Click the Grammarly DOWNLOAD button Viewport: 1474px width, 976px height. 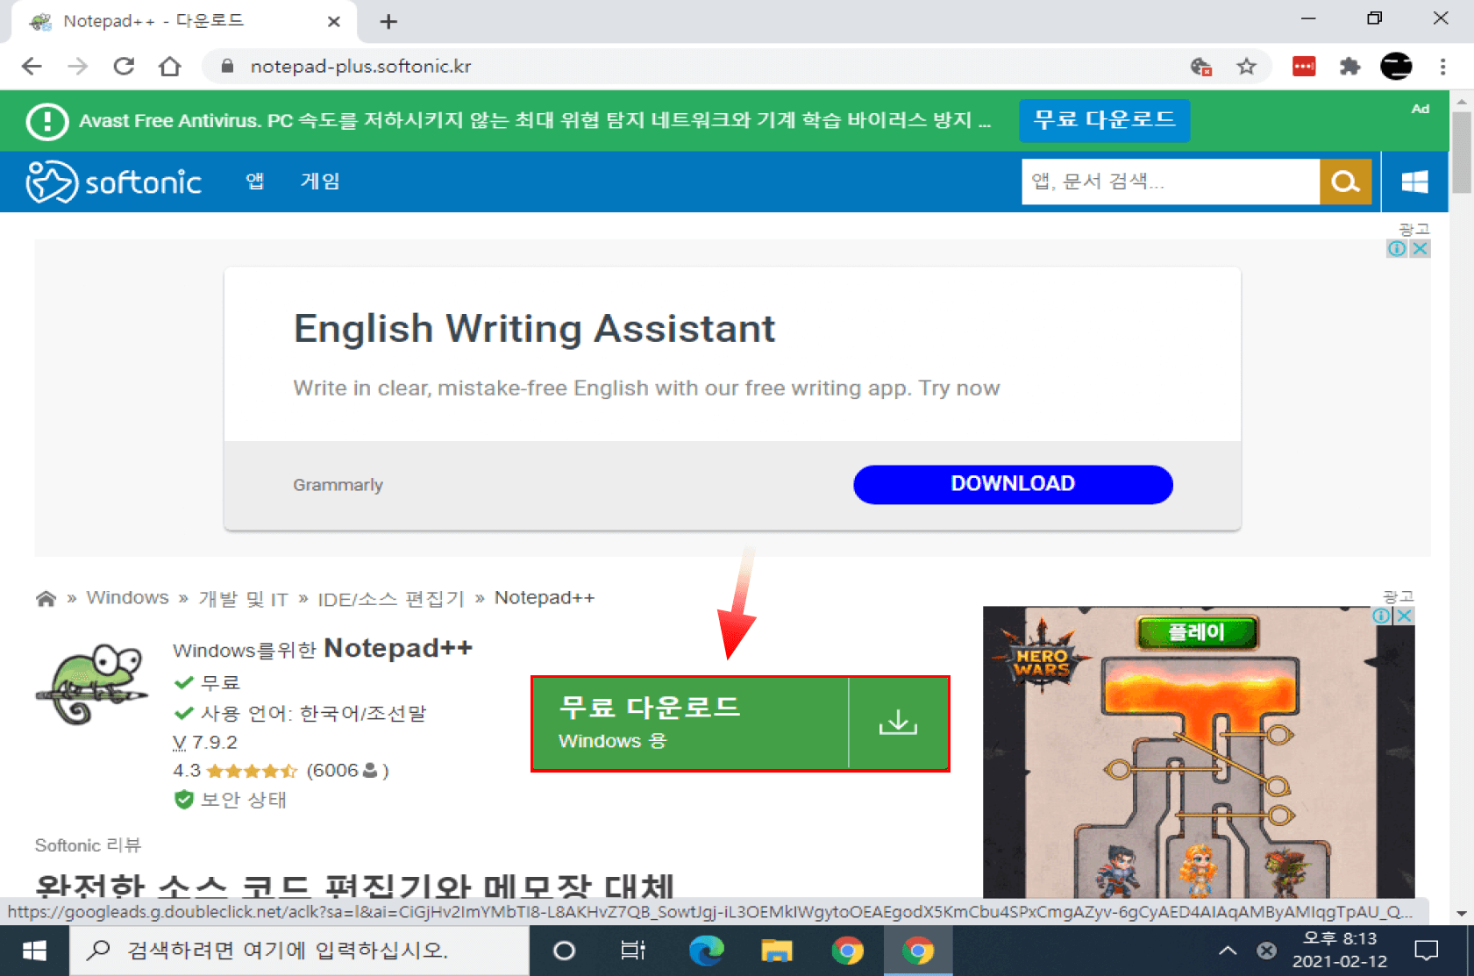(1013, 484)
